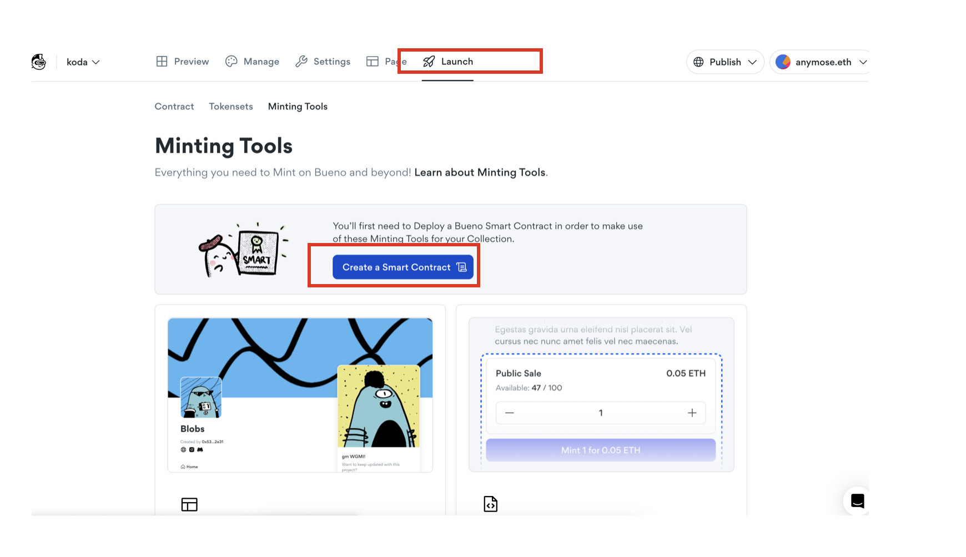The width and height of the screenshot is (966, 557).
Task: Click the Publish globe icon
Action: tap(698, 62)
